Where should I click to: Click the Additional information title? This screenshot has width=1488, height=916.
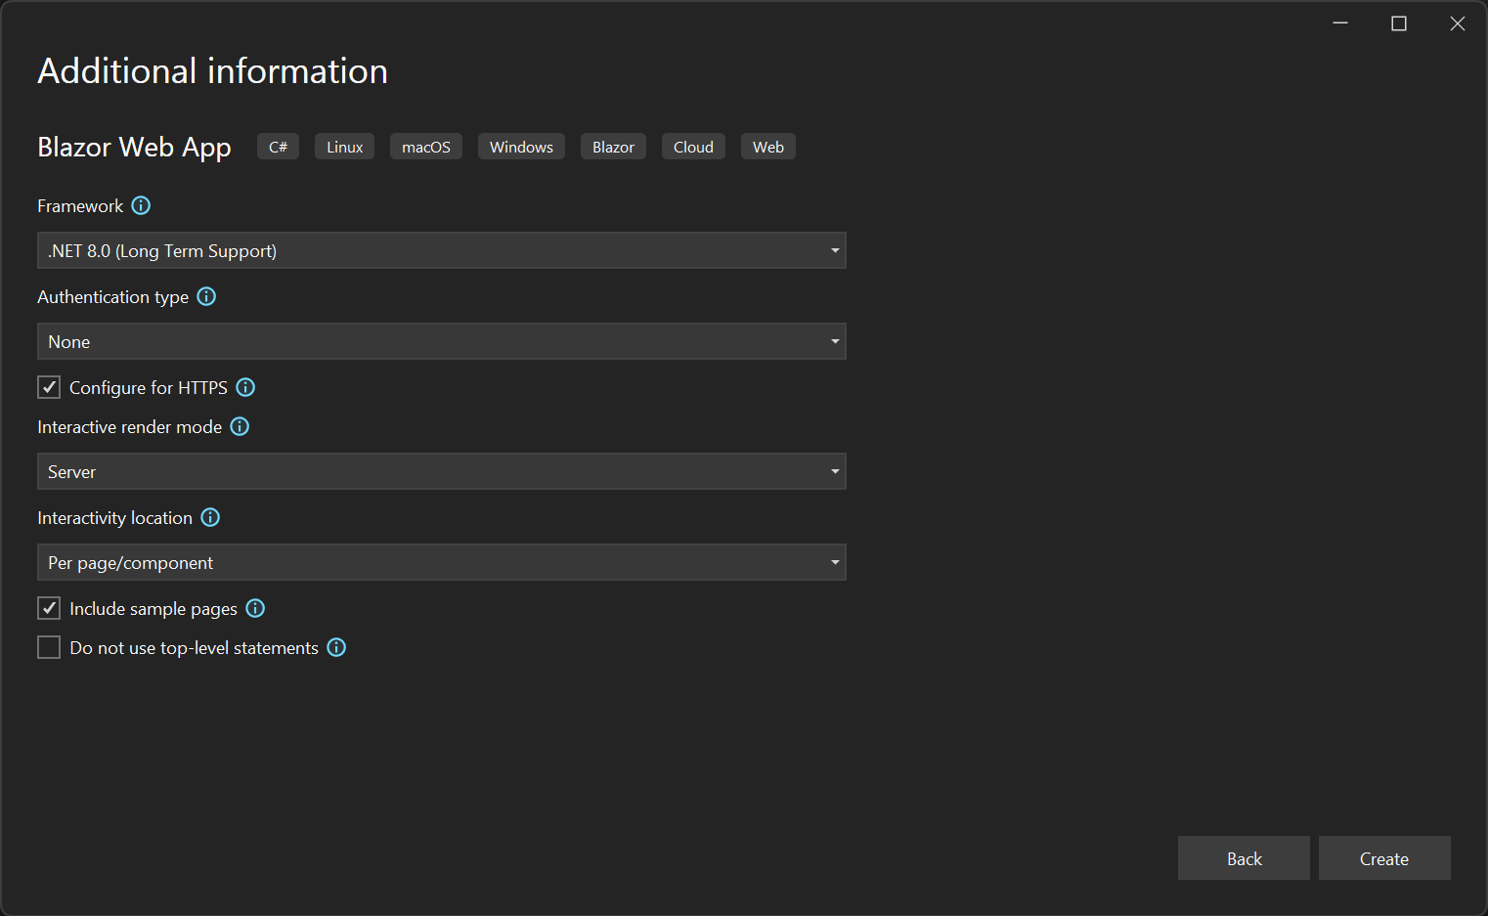[212, 71]
